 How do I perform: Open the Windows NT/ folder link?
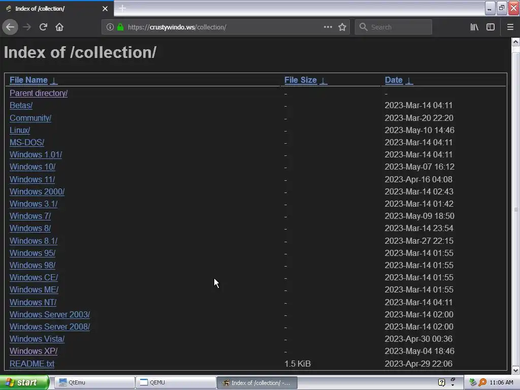point(33,303)
